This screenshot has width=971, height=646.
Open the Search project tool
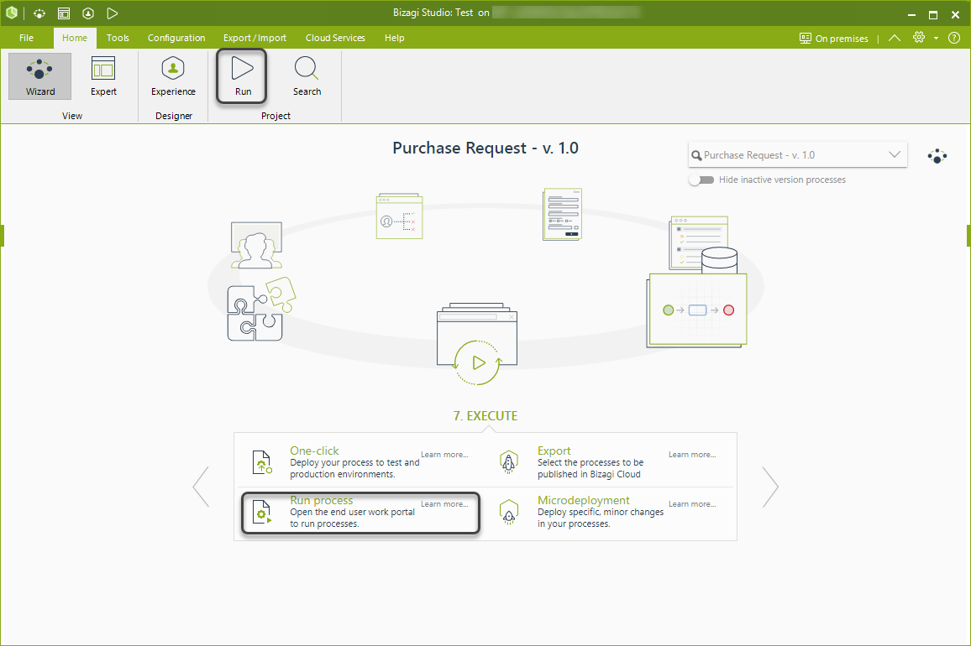[307, 76]
